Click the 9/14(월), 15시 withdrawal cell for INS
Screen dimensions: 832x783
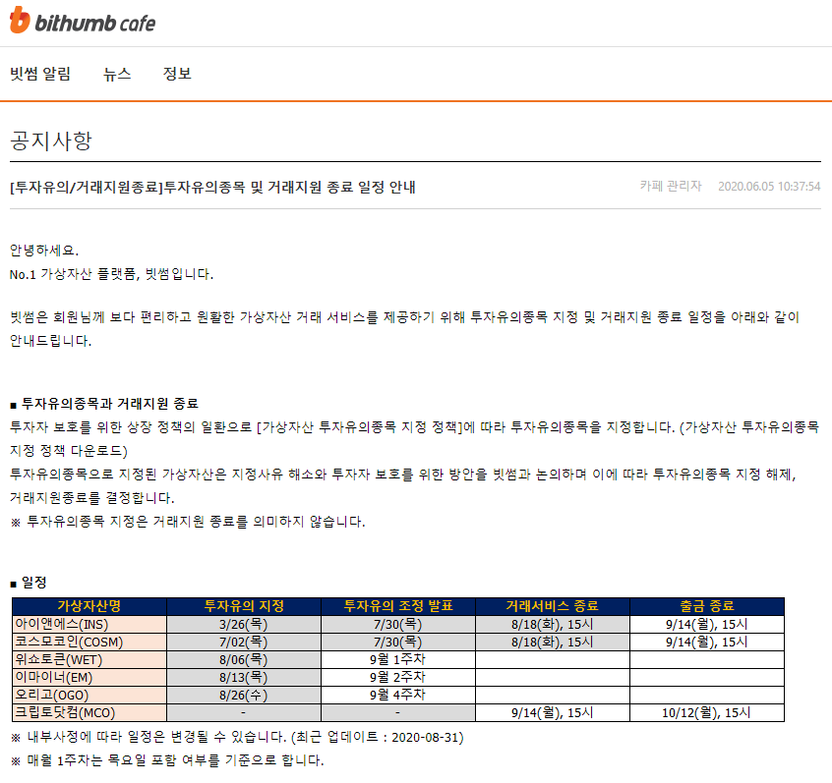(x=707, y=625)
